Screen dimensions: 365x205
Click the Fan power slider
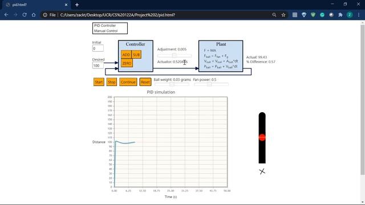tap(212, 84)
